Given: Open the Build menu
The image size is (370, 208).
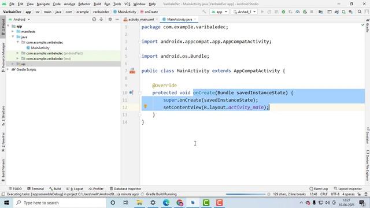Looking at the screenshot, I should click(x=97, y=4).
